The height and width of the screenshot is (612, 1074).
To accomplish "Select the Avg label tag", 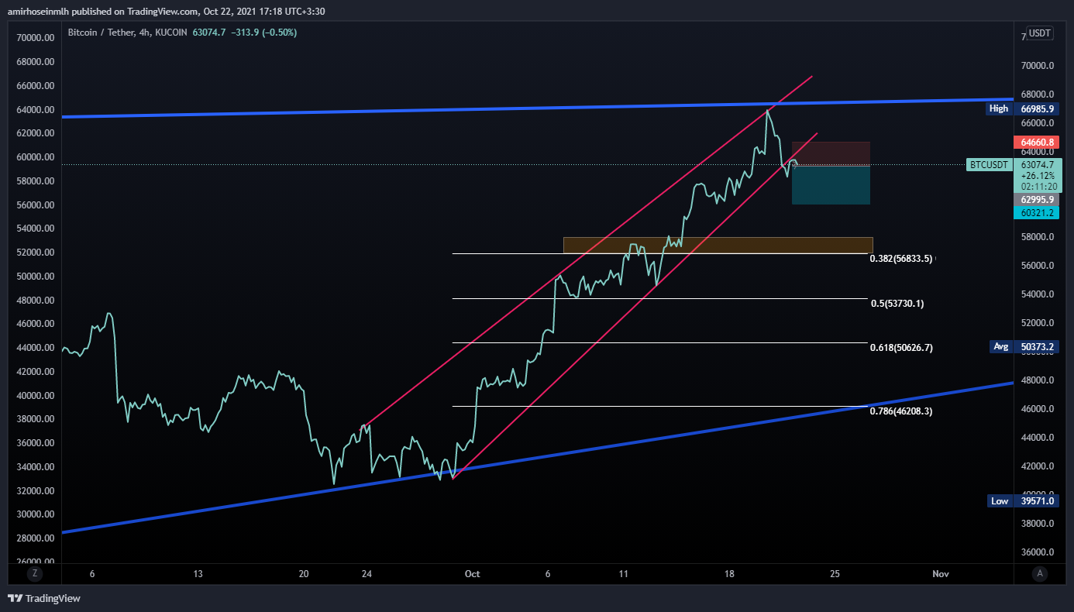I will coord(1000,346).
